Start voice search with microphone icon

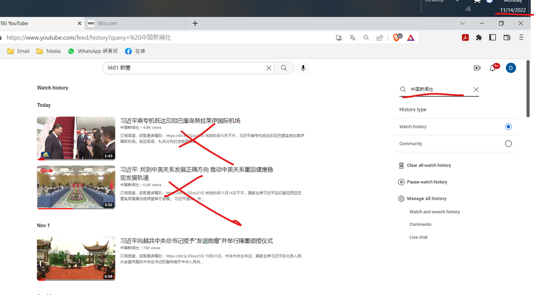(303, 68)
